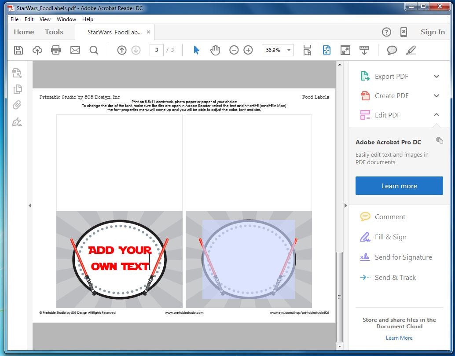Image resolution: width=455 pixels, height=356 pixels.
Task: Follow the Learn More Document Cloud link
Action: (399, 338)
